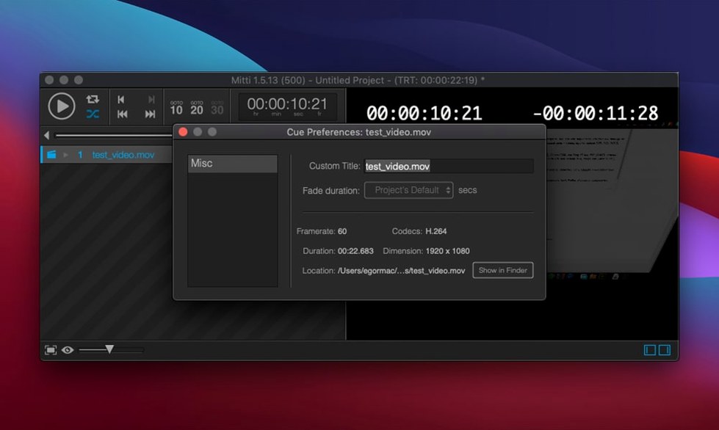
Task: Click the preview size slider handle
Action: click(109, 349)
